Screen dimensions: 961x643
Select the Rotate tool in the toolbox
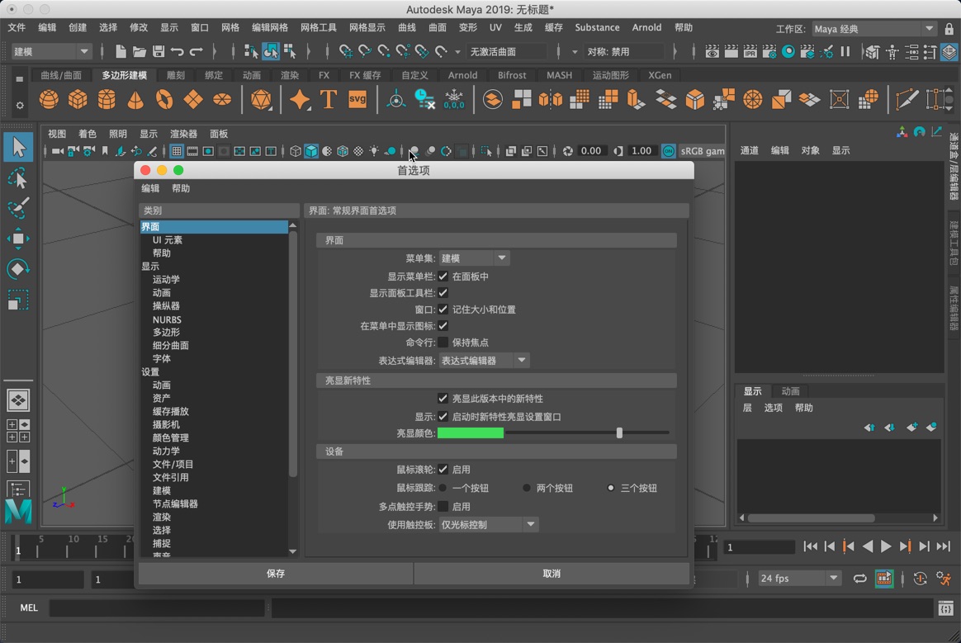[x=18, y=268]
